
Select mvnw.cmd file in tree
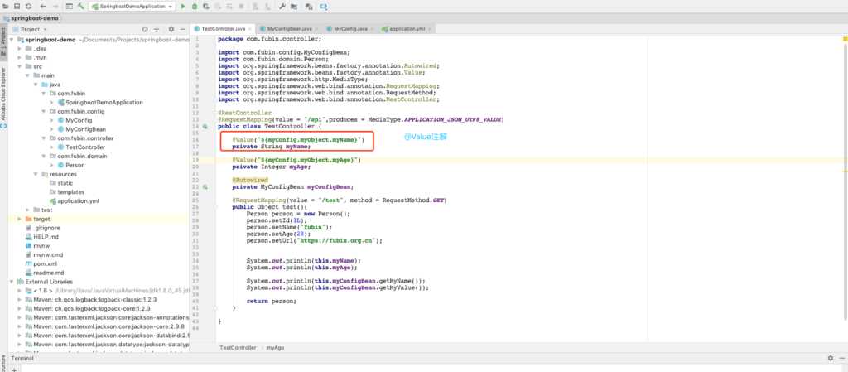tap(48, 254)
